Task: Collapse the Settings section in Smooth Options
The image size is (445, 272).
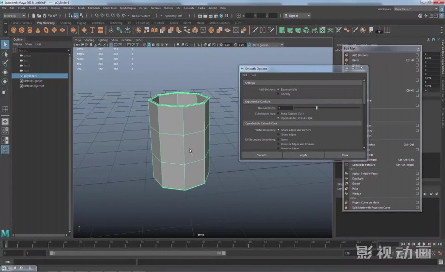Action: click(302, 83)
